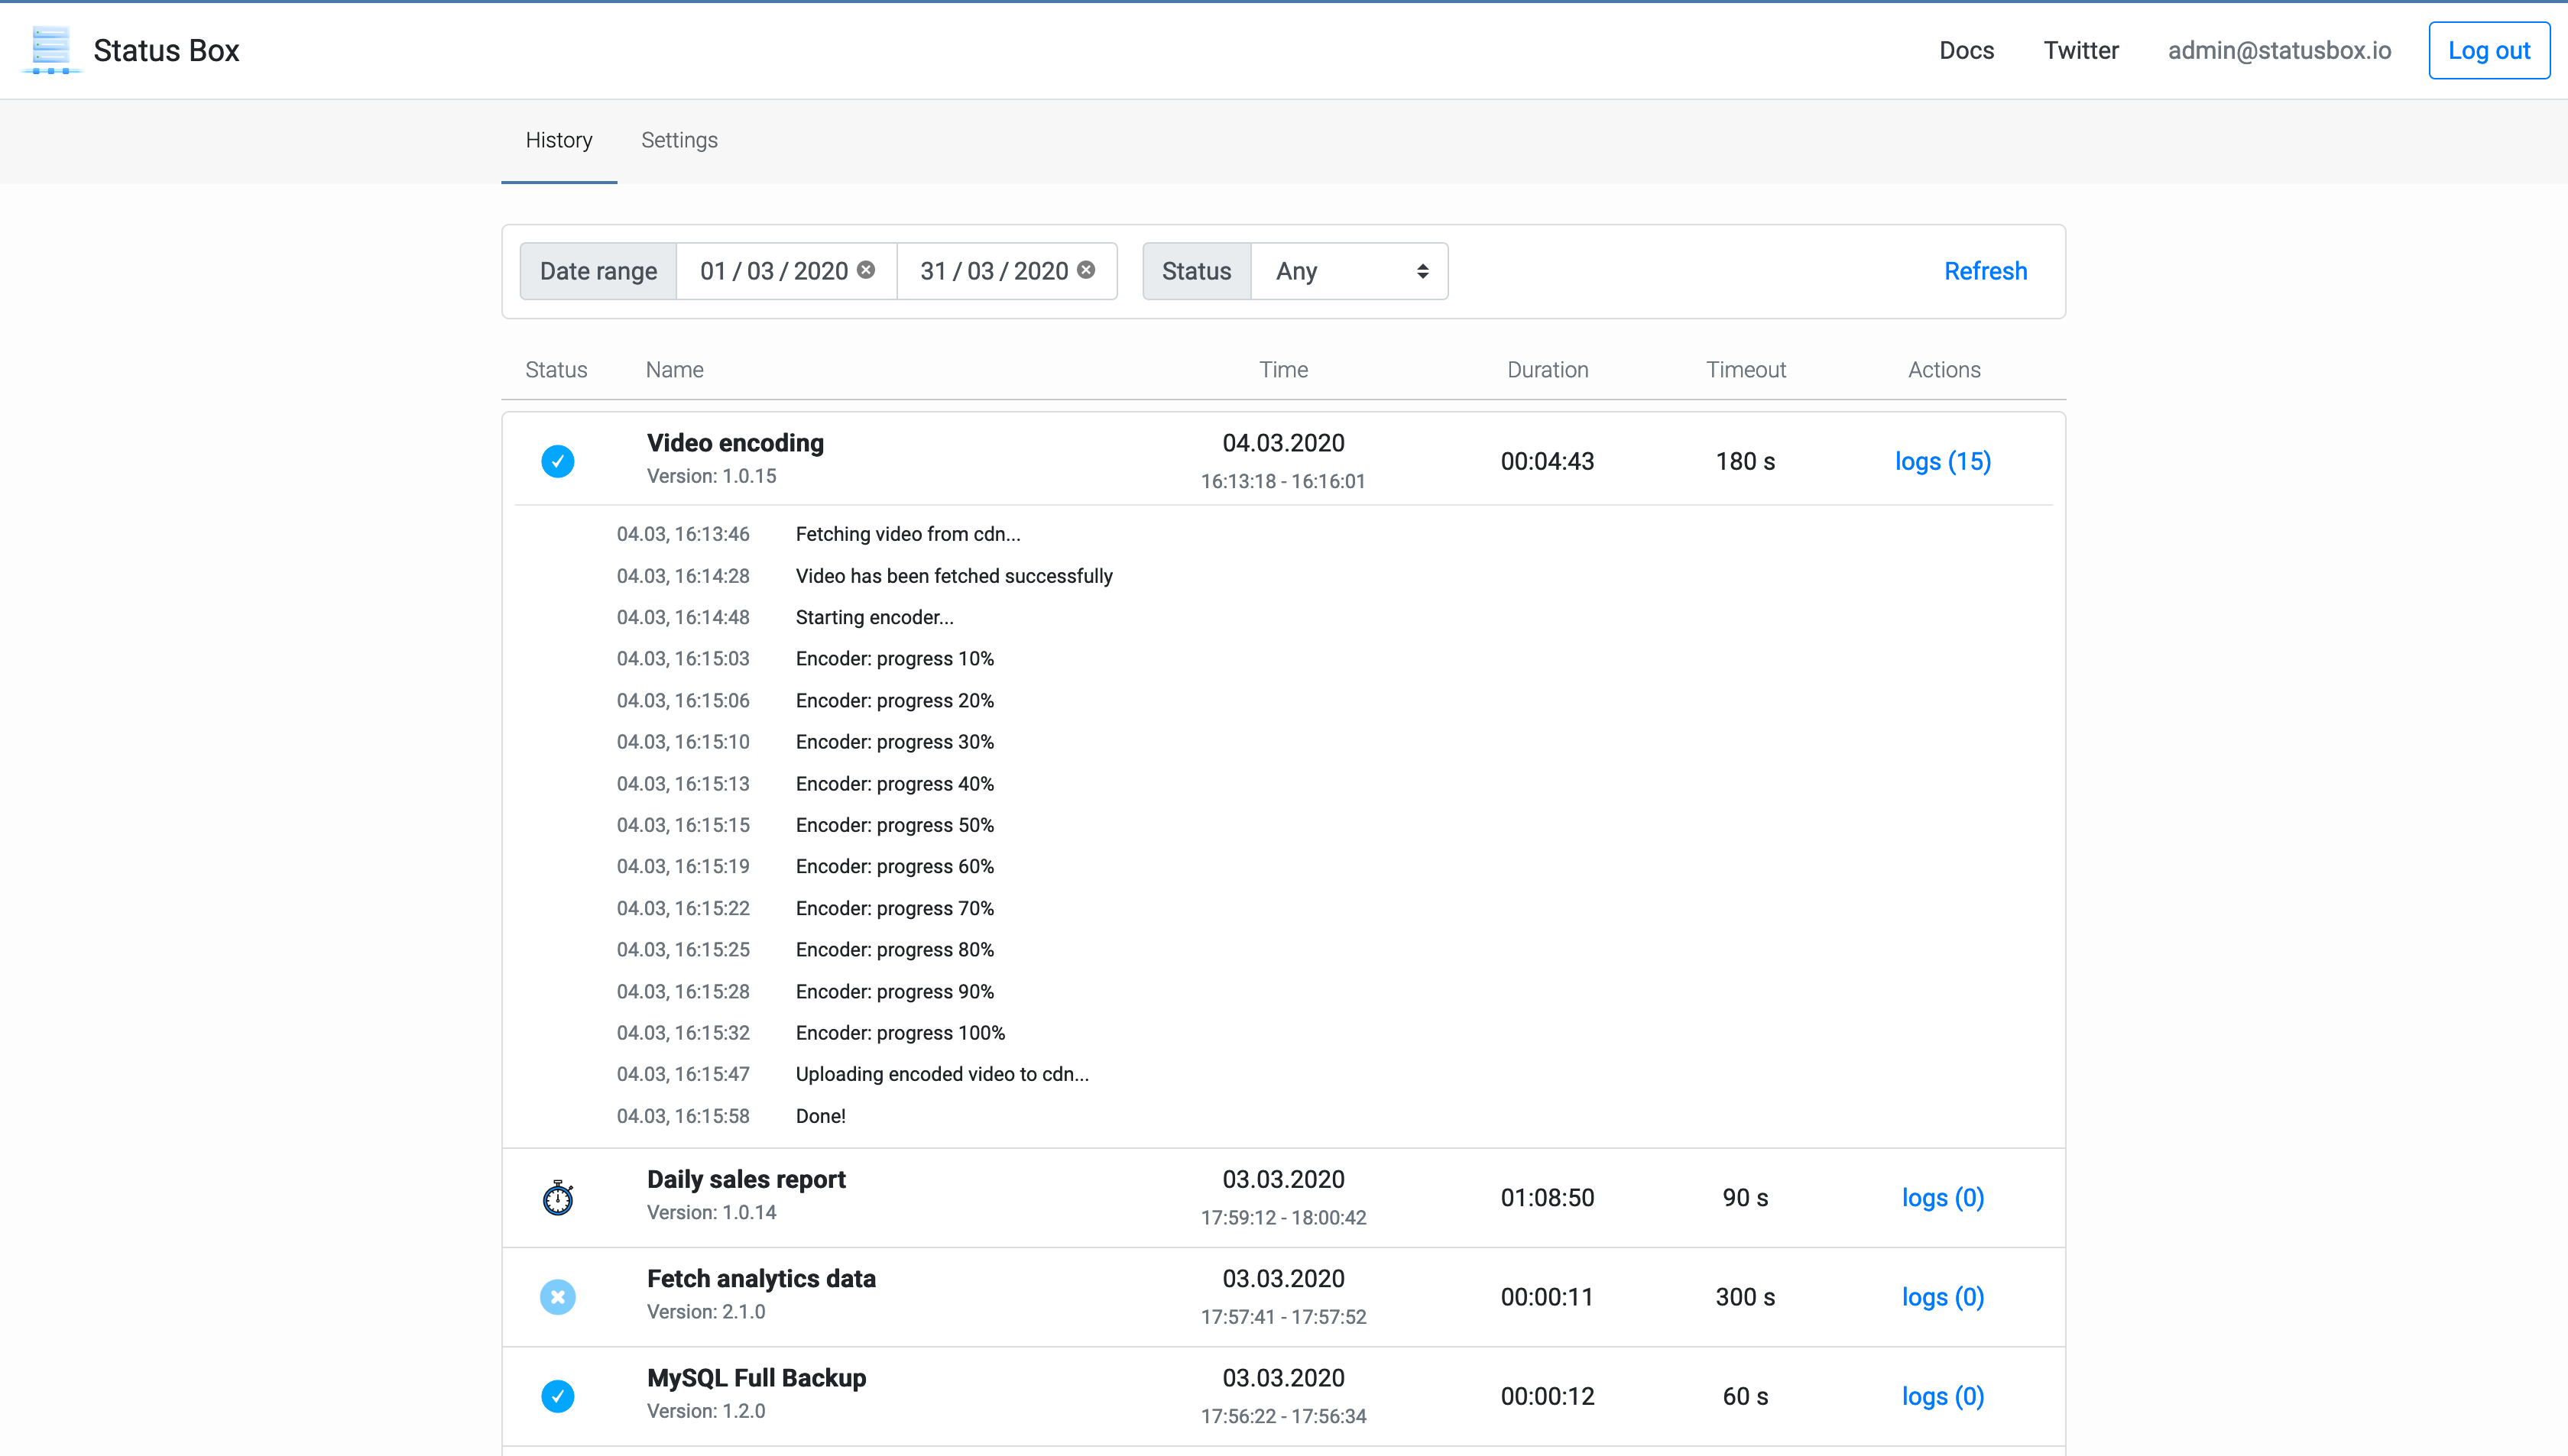Open logs for MySQL Full Backup
The image size is (2568, 1456).
tap(1942, 1394)
